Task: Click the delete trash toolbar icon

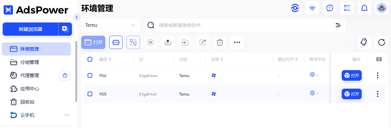Action: coord(220,42)
